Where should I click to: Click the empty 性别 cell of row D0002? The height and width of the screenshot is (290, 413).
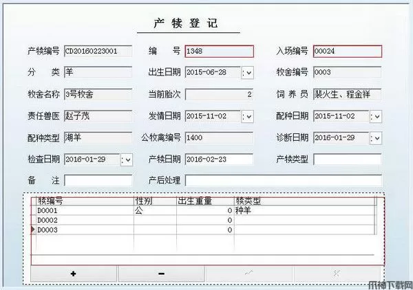click(x=155, y=221)
